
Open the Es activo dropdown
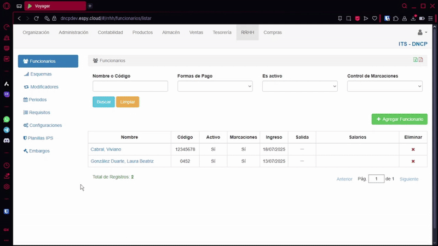click(x=299, y=86)
